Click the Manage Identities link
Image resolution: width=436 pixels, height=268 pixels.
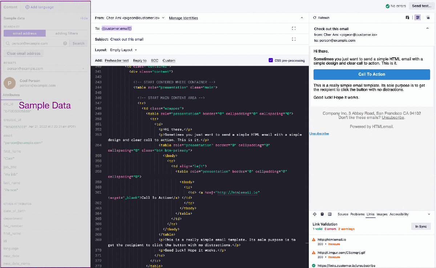coord(183,18)
